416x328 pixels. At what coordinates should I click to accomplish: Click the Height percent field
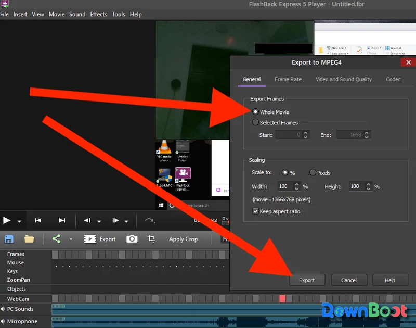(357, 186)
